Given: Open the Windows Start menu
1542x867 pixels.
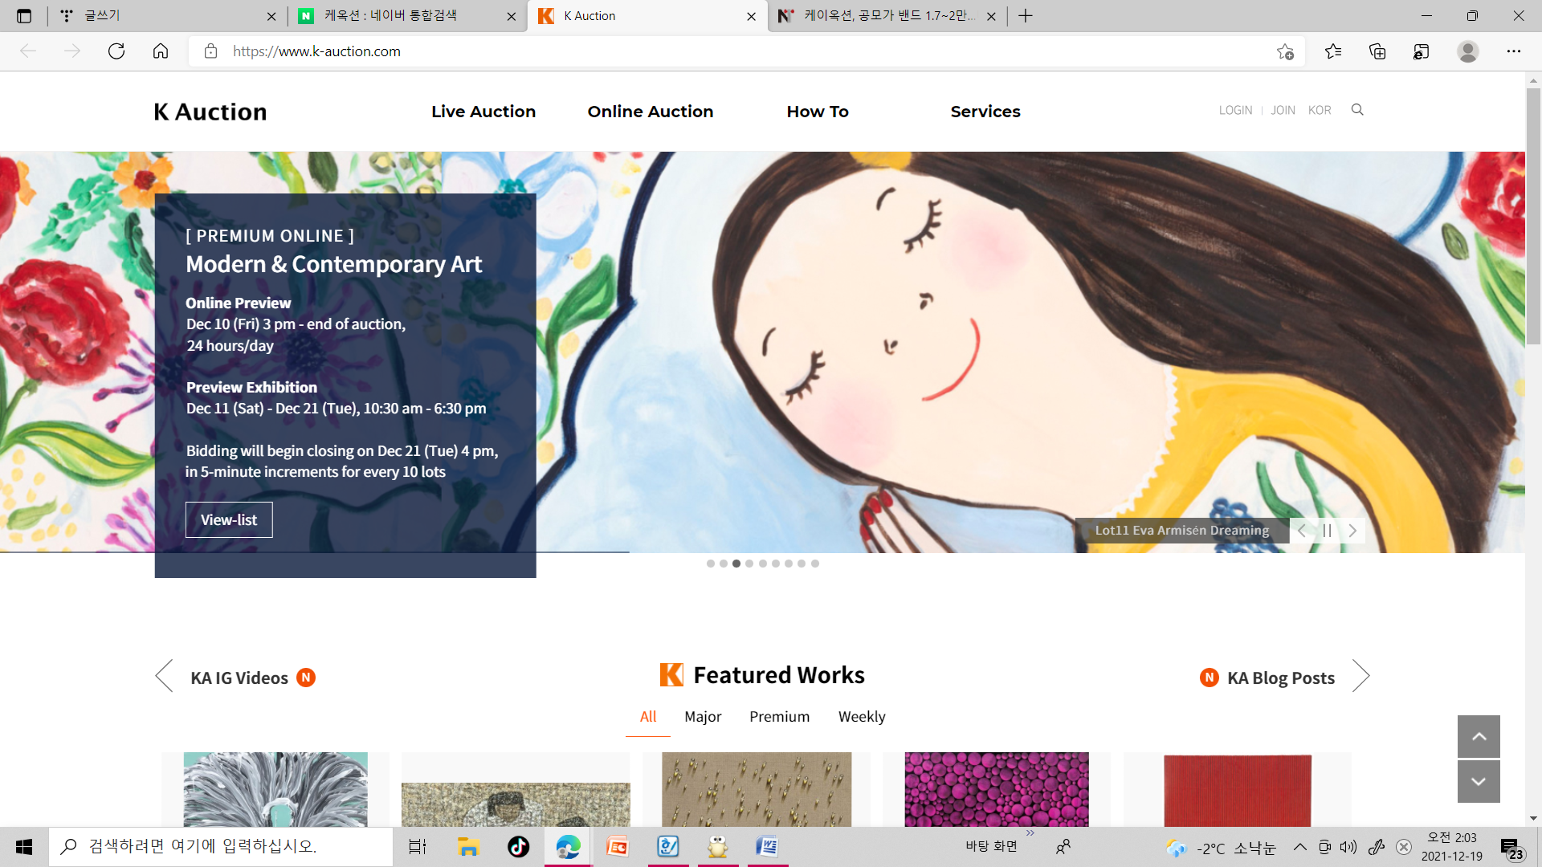Looking at the screenshot, I should point(24,847).
